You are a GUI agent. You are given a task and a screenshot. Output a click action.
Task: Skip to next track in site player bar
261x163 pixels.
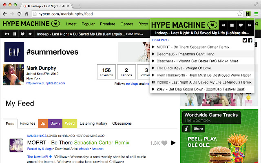(30, 34)
